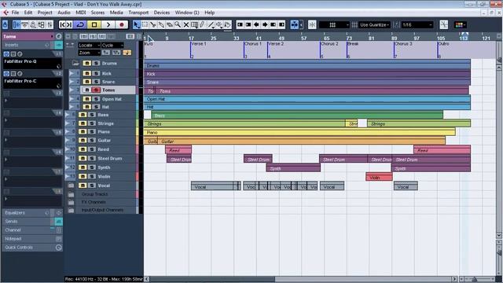Open the Cycle dropdown in marker track
Image resolution: width=503 pixels, height=283 pixels.
pos(112,46)
